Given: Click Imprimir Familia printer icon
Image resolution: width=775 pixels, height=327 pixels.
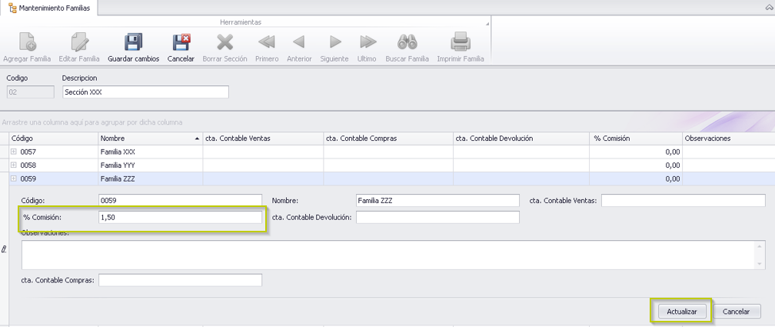Looking at the screenshot, I should 460,42.
